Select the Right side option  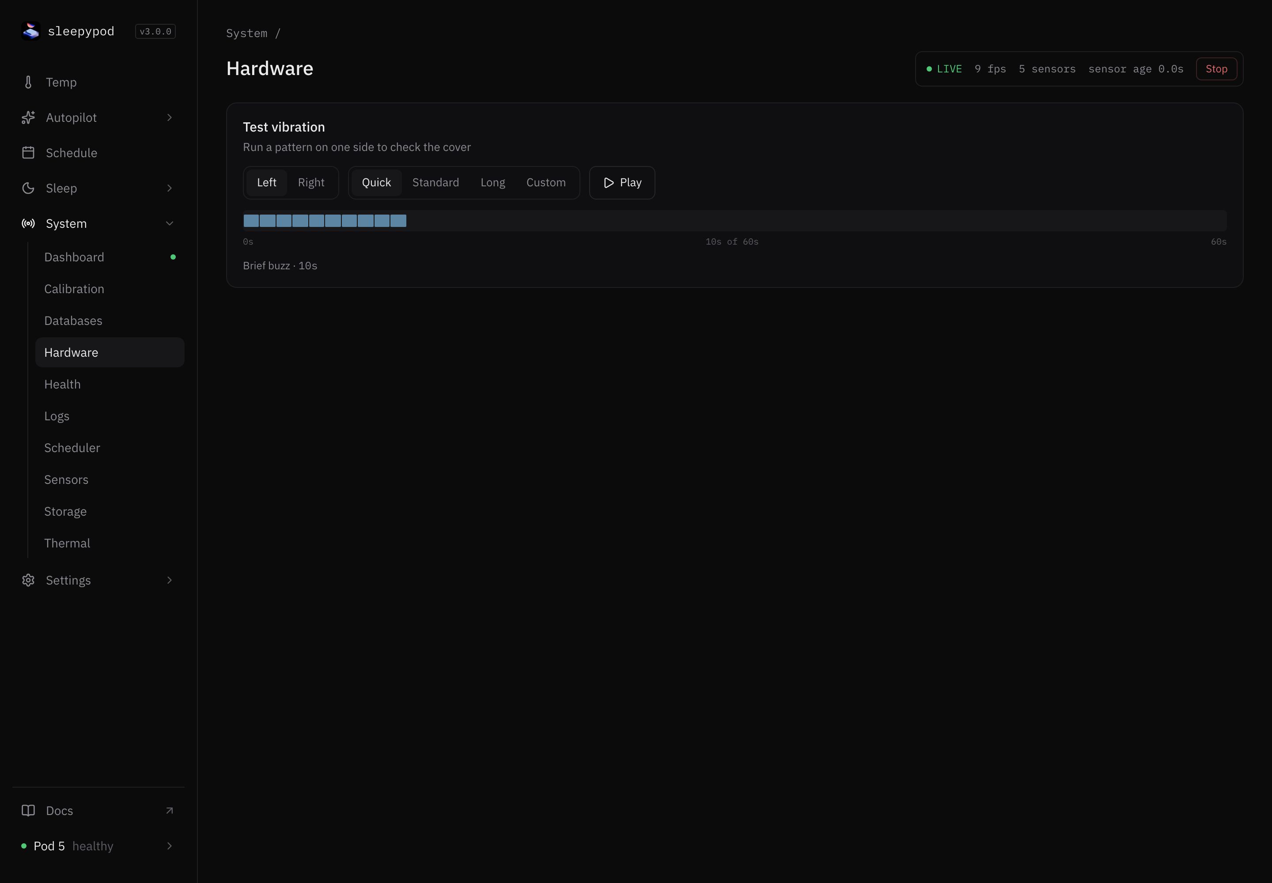tap(311, 183)
